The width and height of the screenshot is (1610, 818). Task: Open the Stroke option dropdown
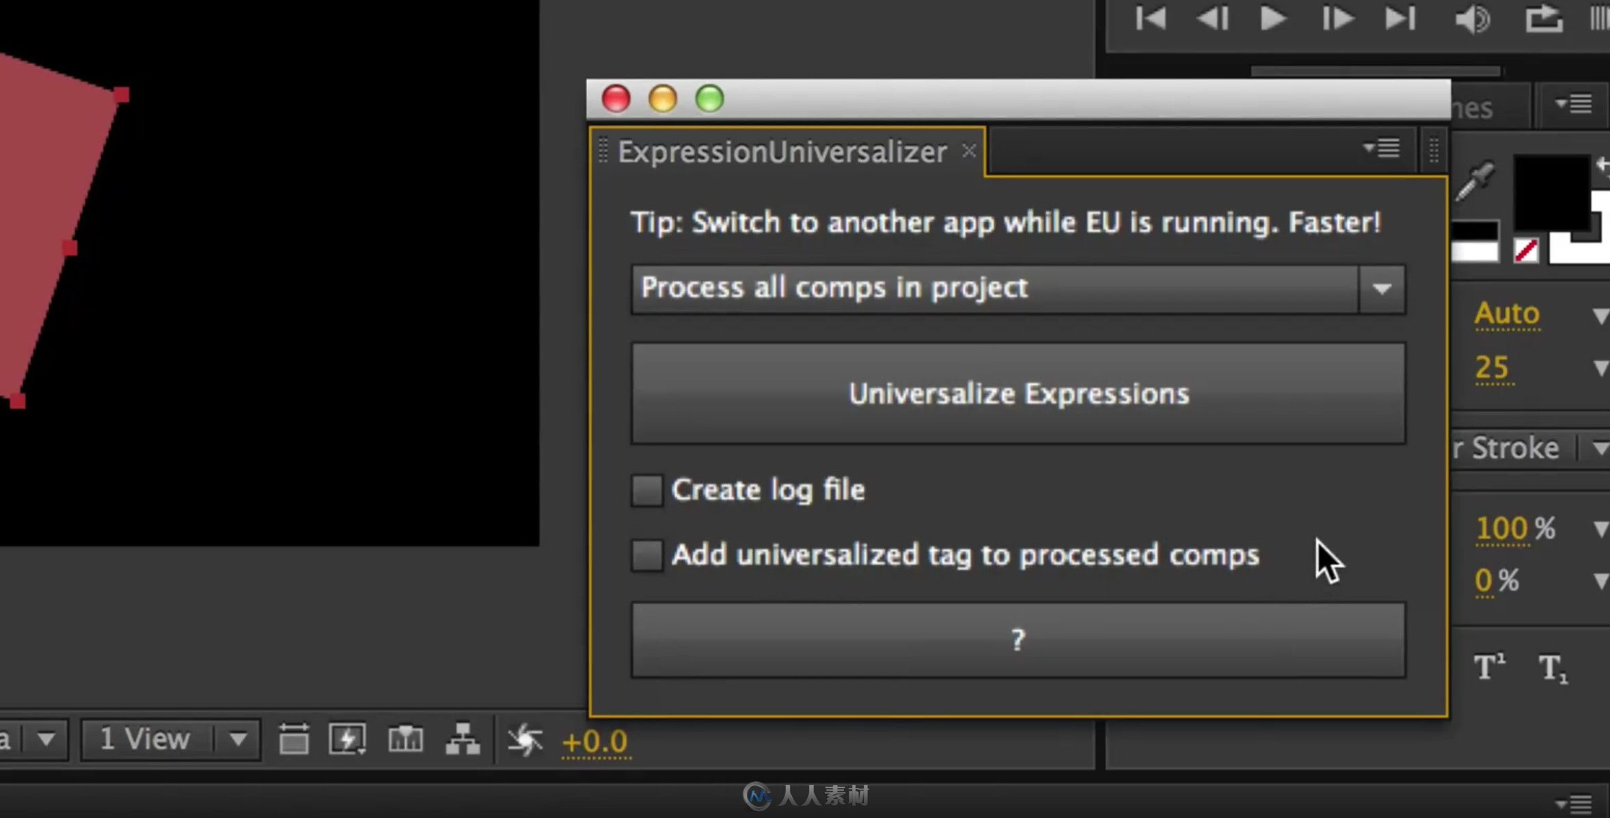[1600, 449]
